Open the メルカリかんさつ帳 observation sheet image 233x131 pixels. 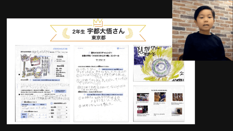click(42, 84)
